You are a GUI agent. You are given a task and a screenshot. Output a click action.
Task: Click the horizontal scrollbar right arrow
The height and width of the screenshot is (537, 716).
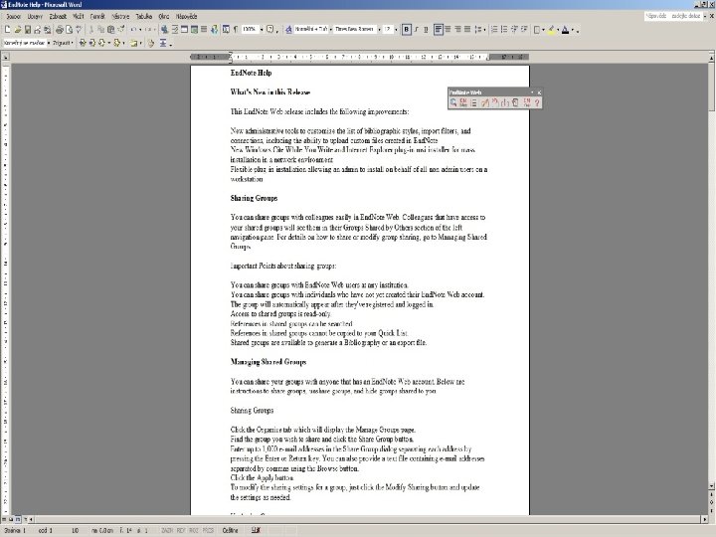click(x=705, y=519)
